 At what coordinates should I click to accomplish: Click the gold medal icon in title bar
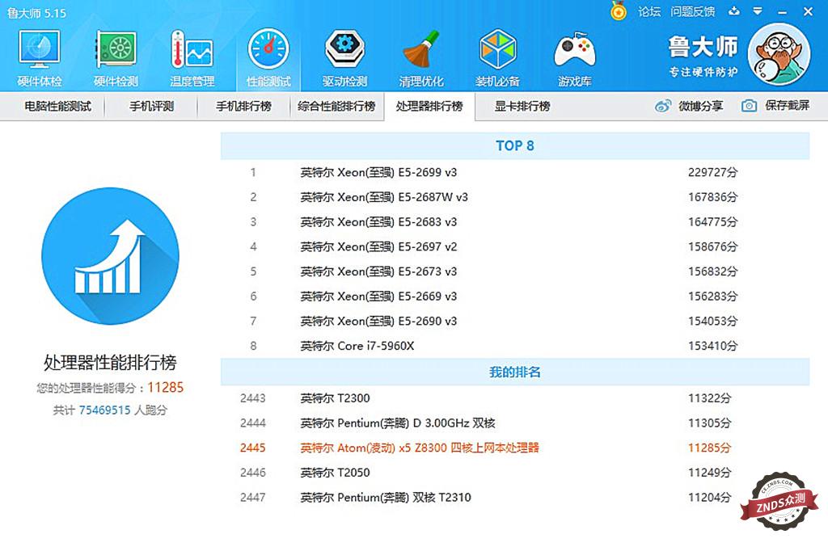pyautogui.click(x=619, y=11)
